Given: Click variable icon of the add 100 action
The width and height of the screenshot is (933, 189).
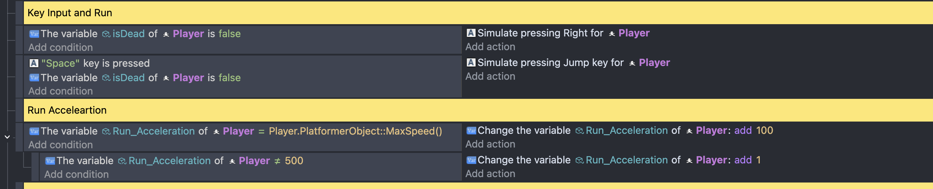Looking at the screenshot, I should (x=471, y=131).
